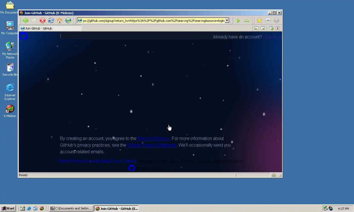This screenshot has height=212, width=354.
Task: Click the K-Meleon quick launch icon
Action: point(41,208)
